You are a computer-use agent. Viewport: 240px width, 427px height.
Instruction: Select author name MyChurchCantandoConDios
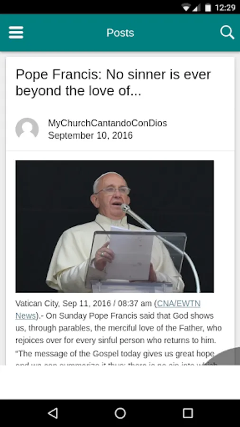pos(108,123)
